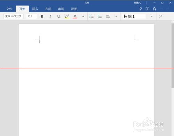The image size is (174, 136).
Task: Open the Find search icon
Action: (160, 16)
